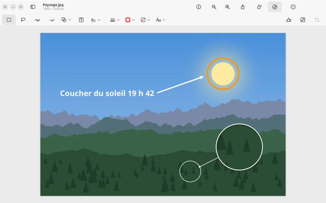Insert a text box with Text tool

[81, 20]
